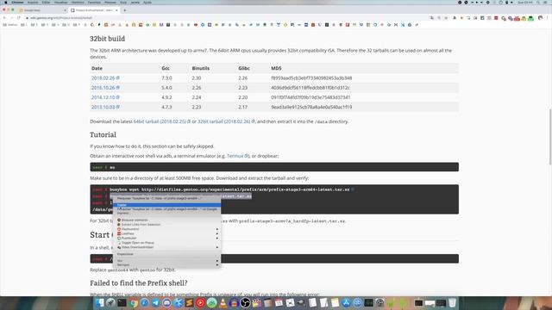552x310 pixels.
Task: Open the Flashcontrol context submenu
Action: 166,229
